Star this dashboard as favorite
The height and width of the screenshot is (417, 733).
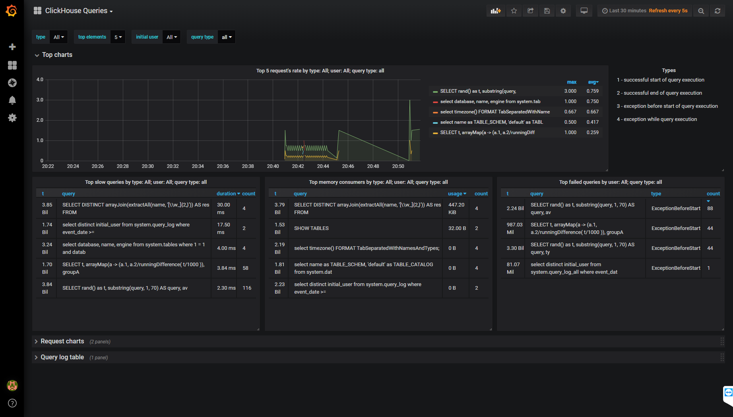(x=514, y=11)
